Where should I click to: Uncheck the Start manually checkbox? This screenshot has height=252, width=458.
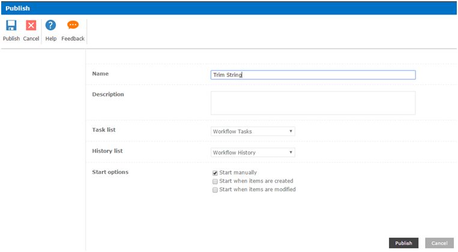pos(215,173)
